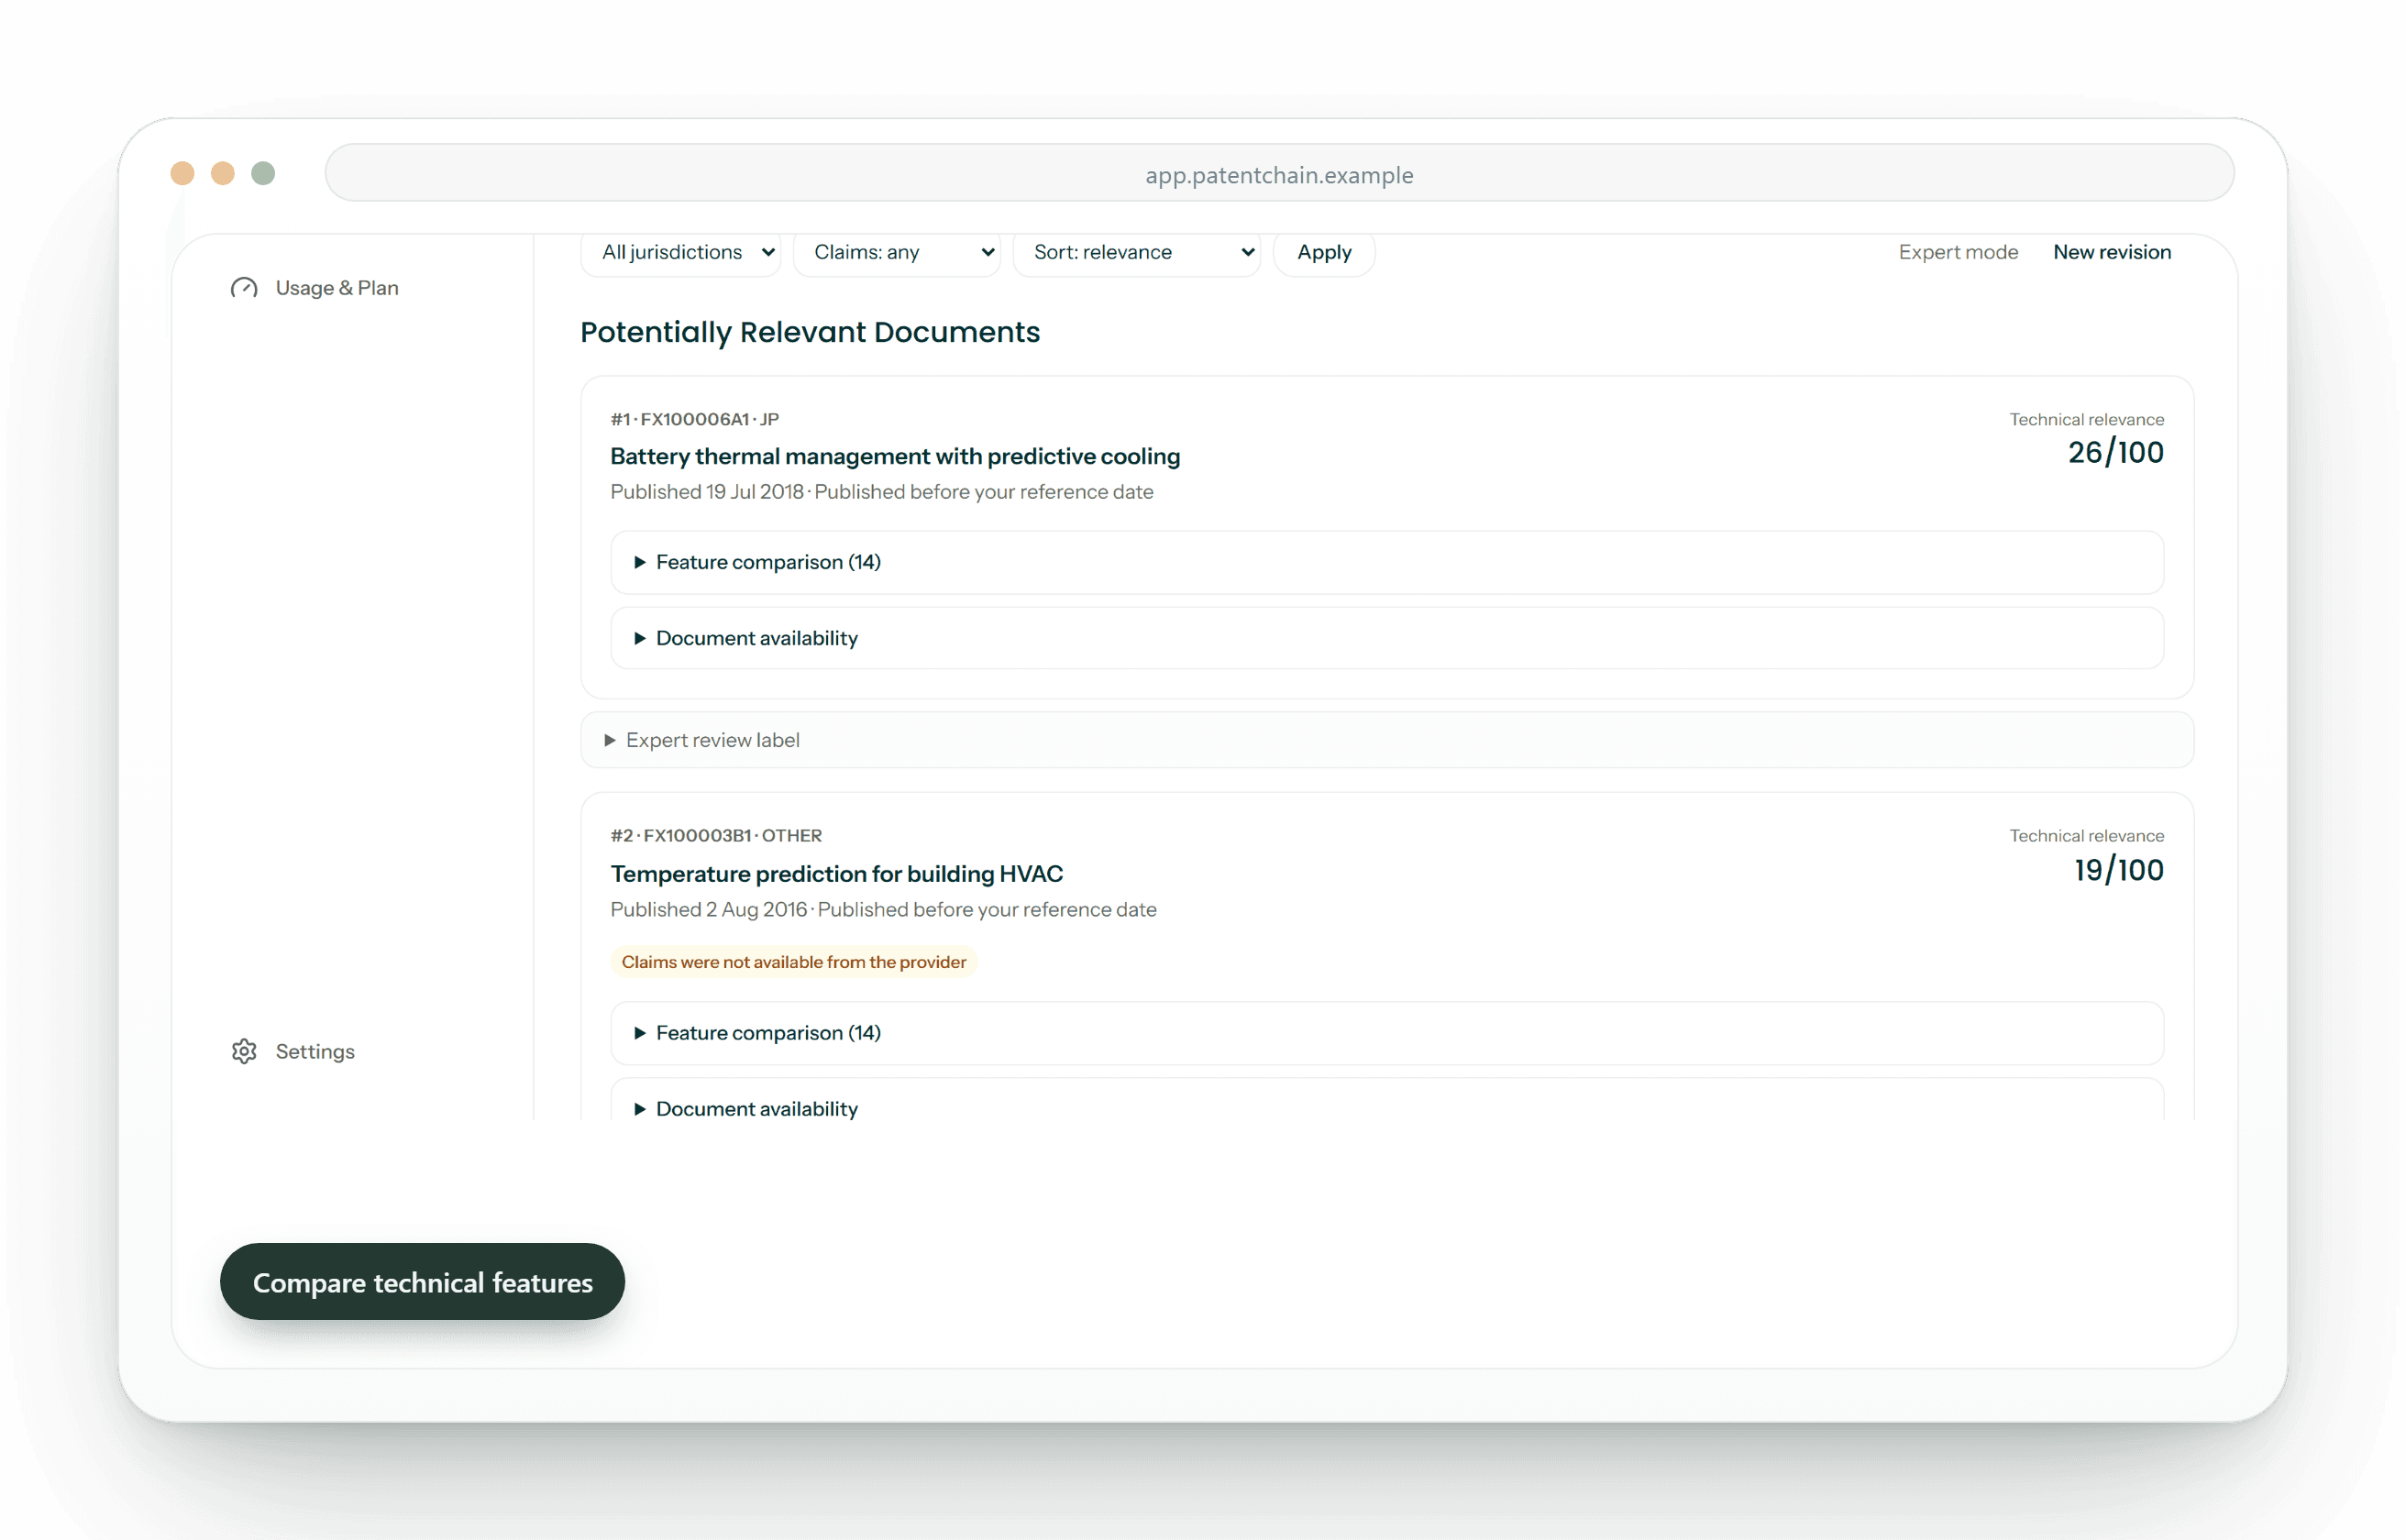
Task: Click the 26/100 technical relevance score
Action: coord(2116,453)
